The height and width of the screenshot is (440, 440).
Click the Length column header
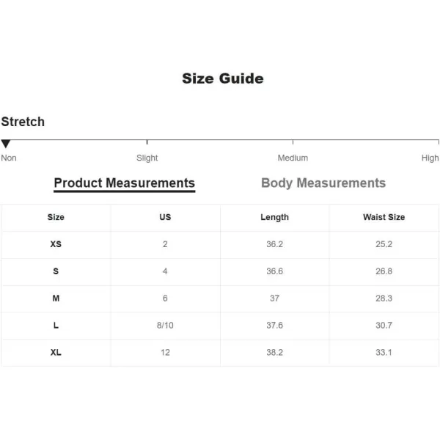coord(274,218)
